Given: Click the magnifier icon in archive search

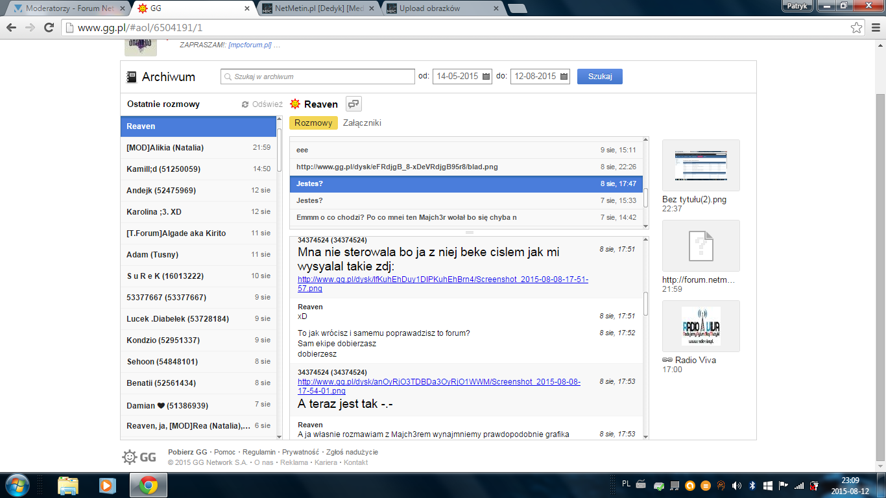Looking at the screenshot, I should (x=228, y=77).
